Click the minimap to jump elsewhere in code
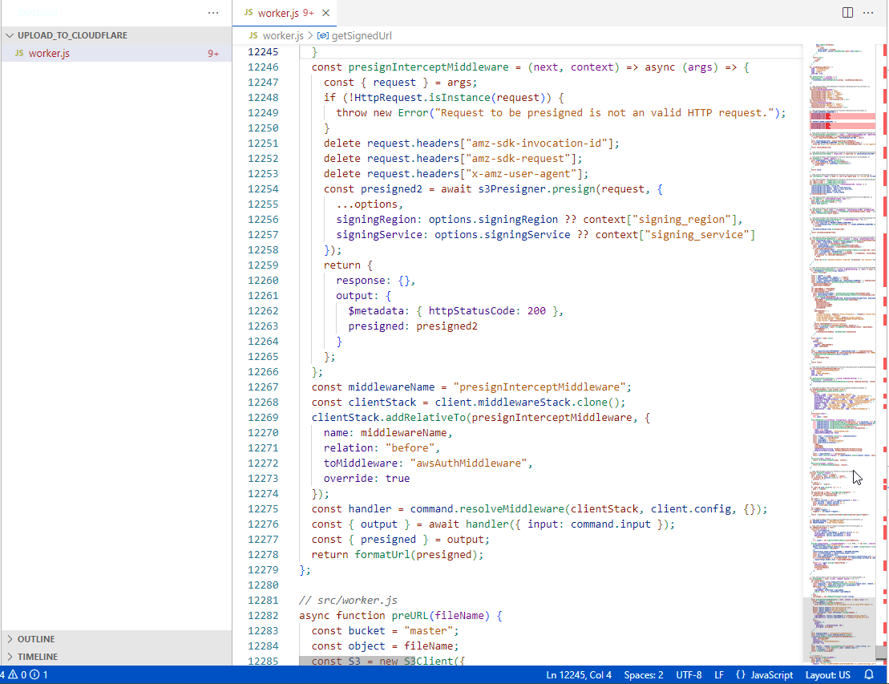 pyautogui.click(x=842, y=321)
